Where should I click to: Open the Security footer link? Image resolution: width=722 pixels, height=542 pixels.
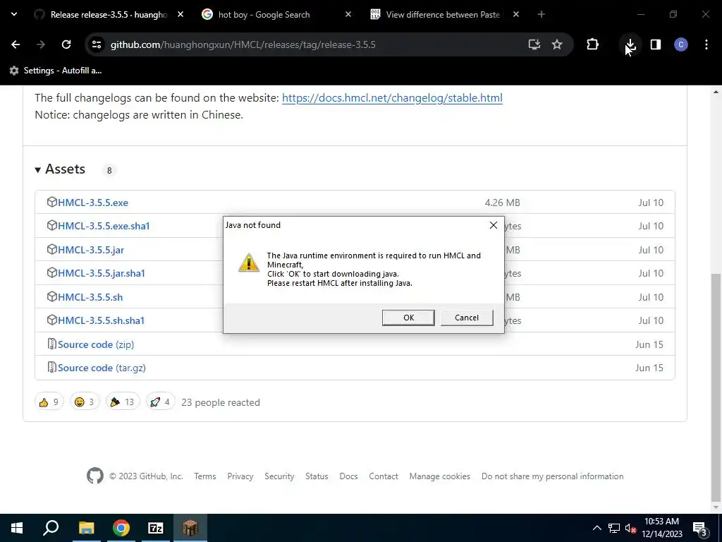(279, 476)
